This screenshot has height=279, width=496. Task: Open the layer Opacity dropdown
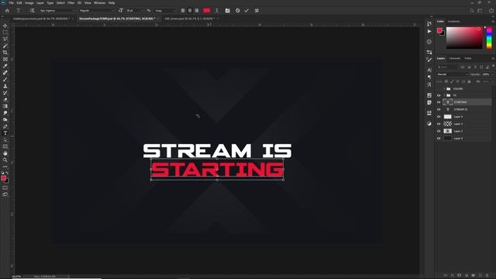tap(487, 74)
